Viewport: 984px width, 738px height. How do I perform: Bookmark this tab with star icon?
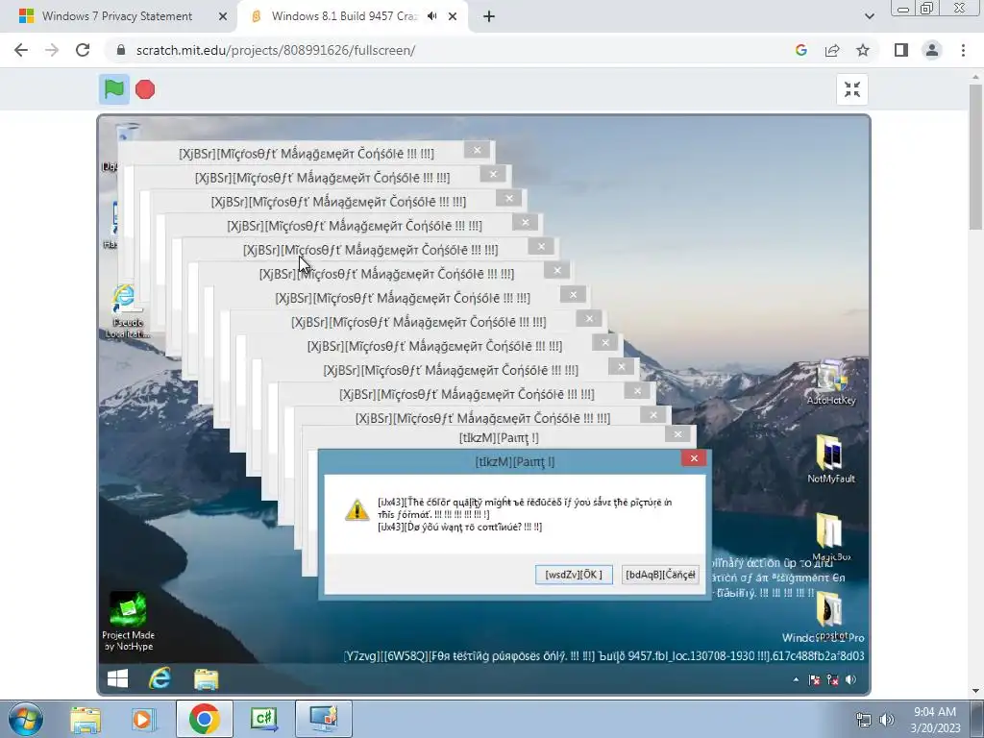(x=863, y=50)
